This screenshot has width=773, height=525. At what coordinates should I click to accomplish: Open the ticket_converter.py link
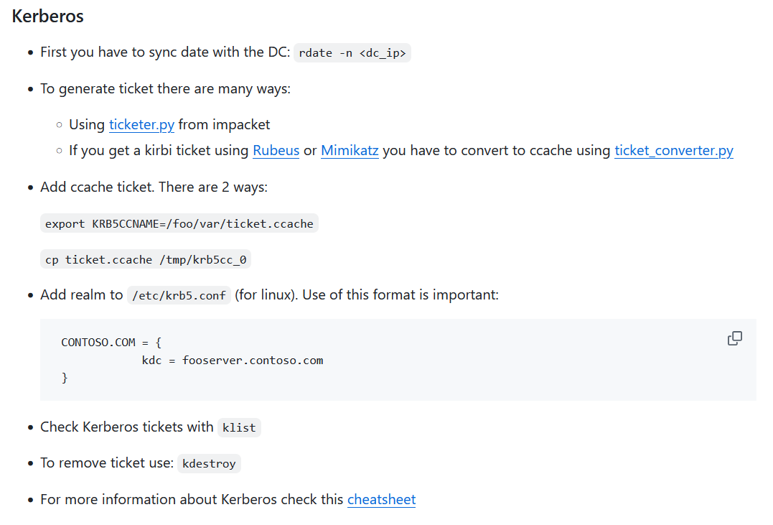point(673,151)
